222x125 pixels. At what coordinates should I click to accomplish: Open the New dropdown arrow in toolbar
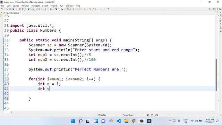click(5, 9)
